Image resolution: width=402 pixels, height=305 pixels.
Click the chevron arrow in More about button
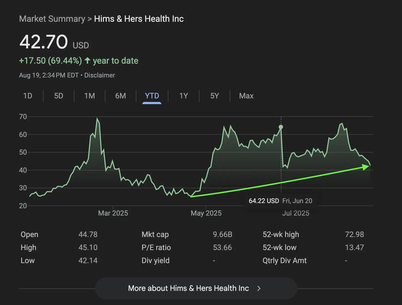[259, 288]
